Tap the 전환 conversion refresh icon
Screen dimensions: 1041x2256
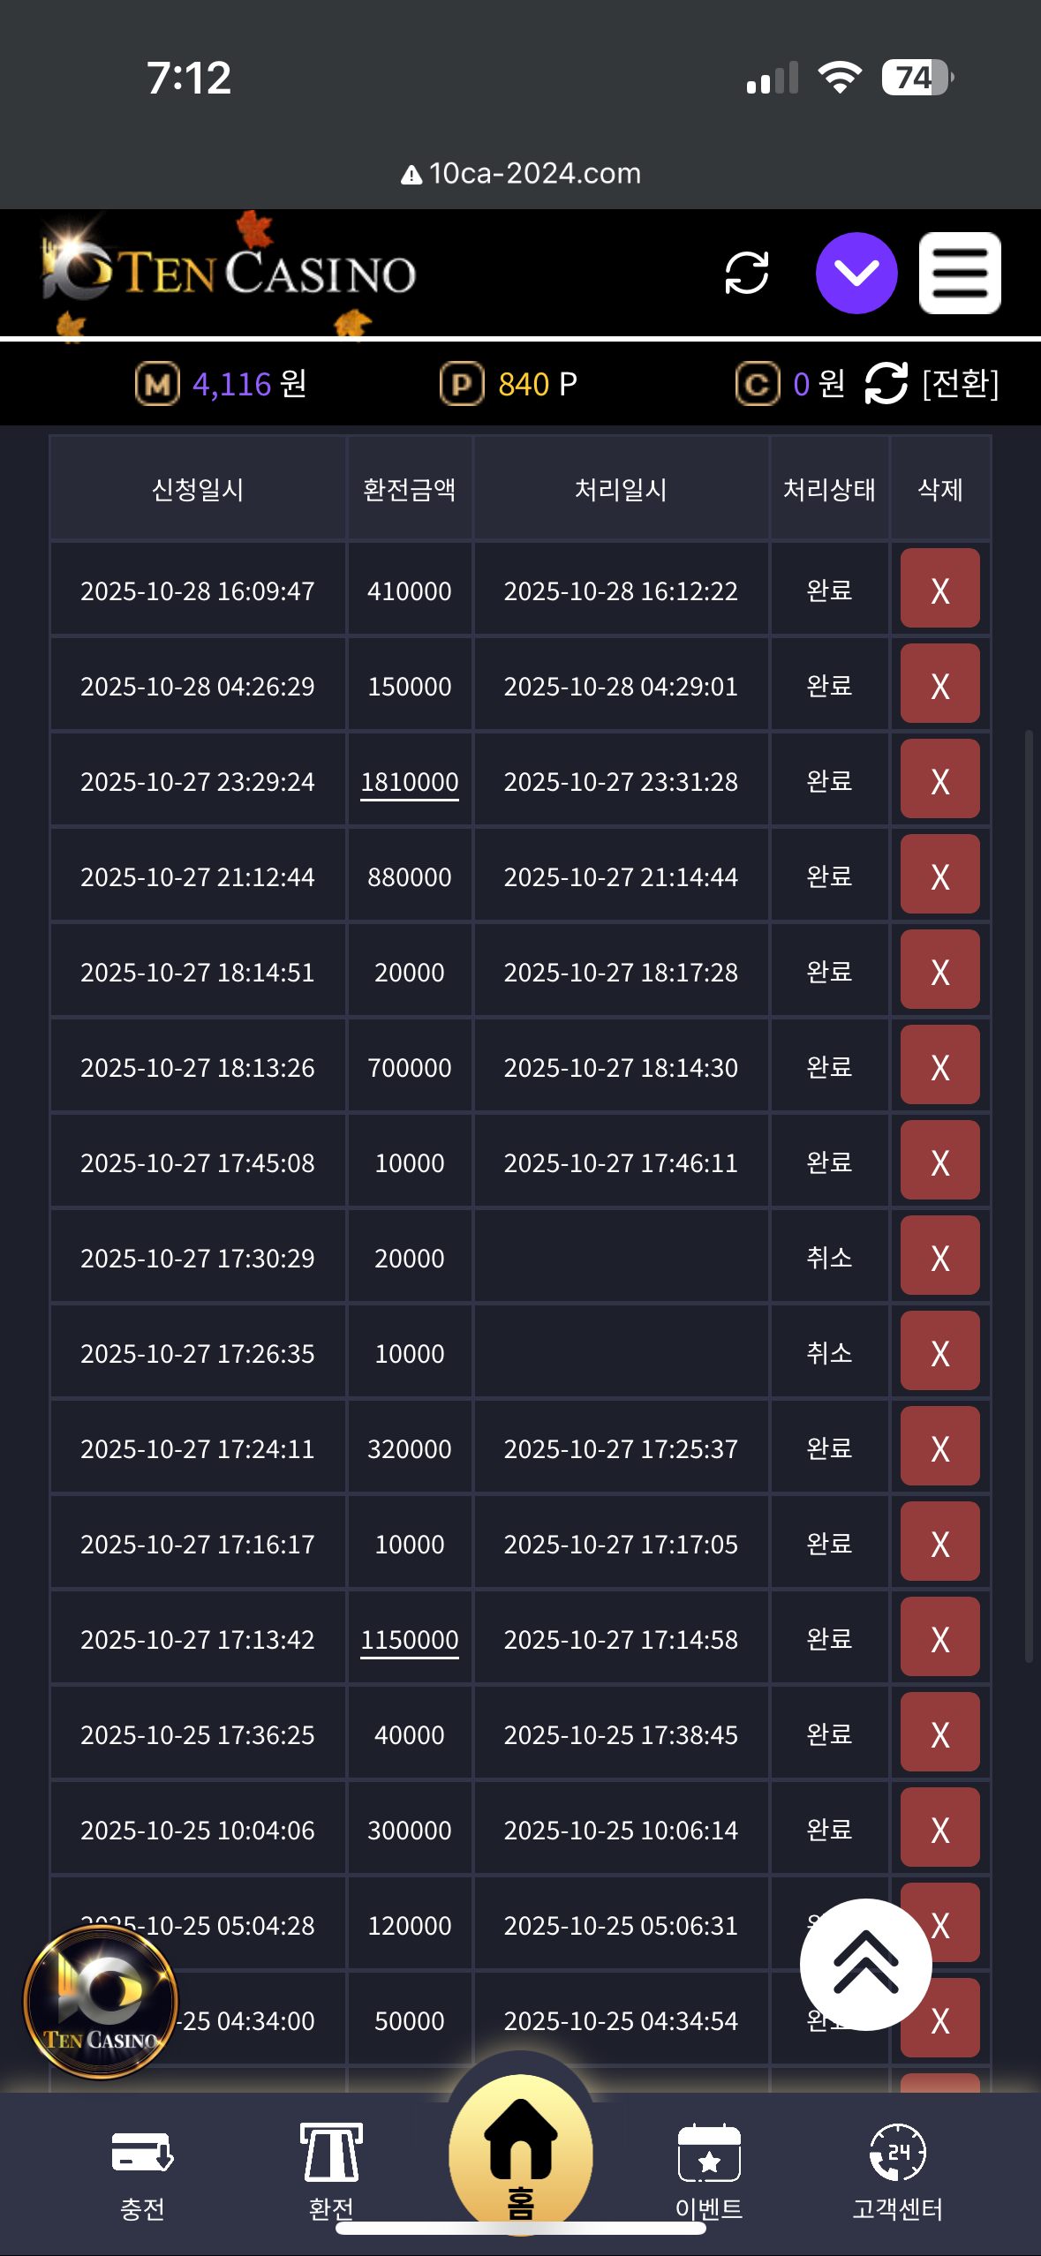point(886,384)
